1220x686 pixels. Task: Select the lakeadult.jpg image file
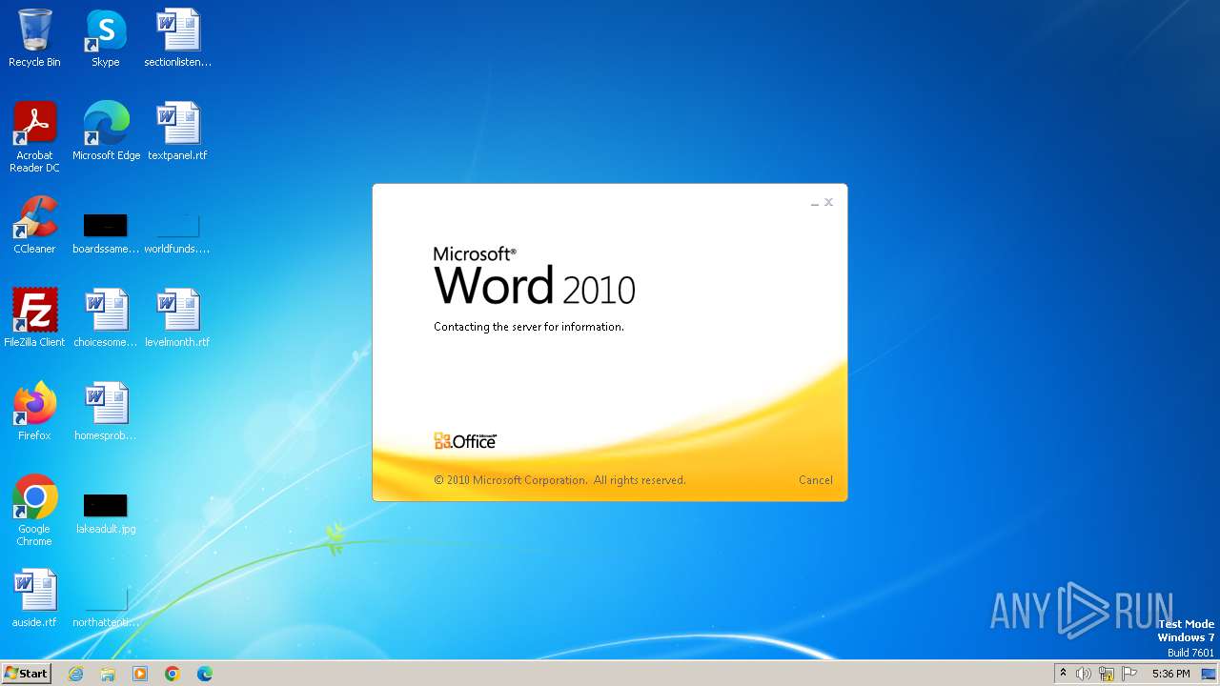coord(106,514)
